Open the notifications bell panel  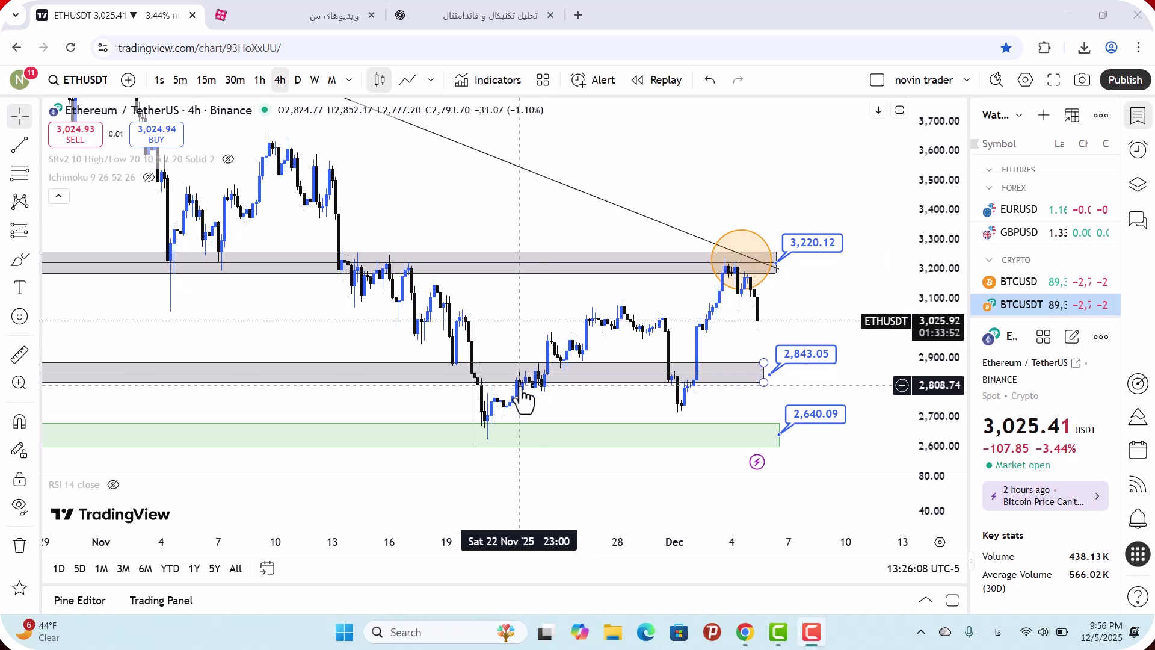pyautogui.click(x=1138, y=519)
